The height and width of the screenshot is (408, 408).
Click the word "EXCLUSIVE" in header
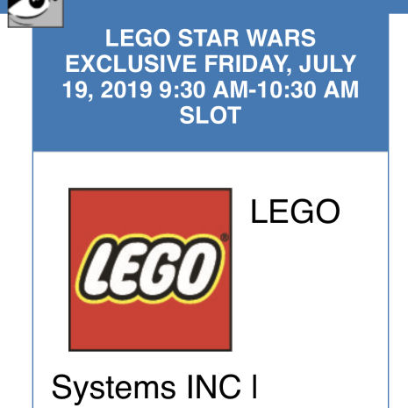point(131,64)
